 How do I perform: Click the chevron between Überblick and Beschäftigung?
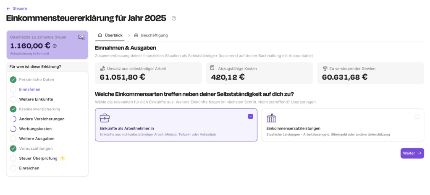pyautogui.click(x=129, y=36)
